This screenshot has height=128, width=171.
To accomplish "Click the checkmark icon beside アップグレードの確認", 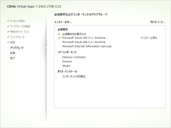I will (x=8, y=26).
